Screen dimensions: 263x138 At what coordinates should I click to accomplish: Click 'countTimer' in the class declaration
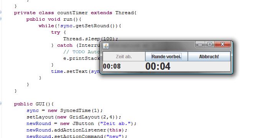pyautogui.click(x=72, y=13)
